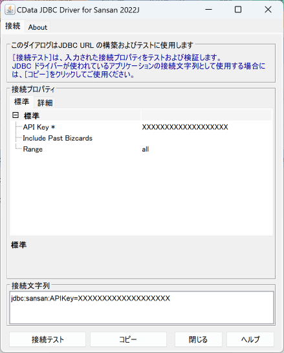
Task: Click the empty Include Past Bizcards value cell
Action: pyautogui.click(x=206, y=138)
